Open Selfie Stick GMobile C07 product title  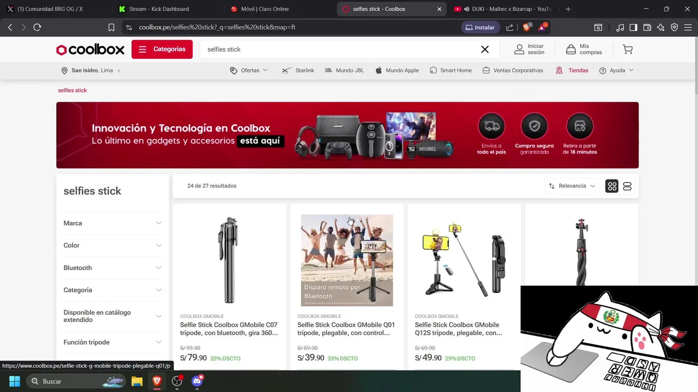coord(229,329)
